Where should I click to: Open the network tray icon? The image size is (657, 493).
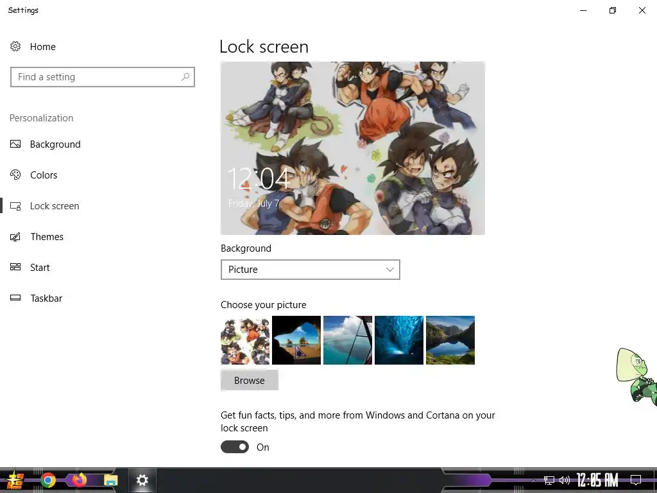pos(549,480)
